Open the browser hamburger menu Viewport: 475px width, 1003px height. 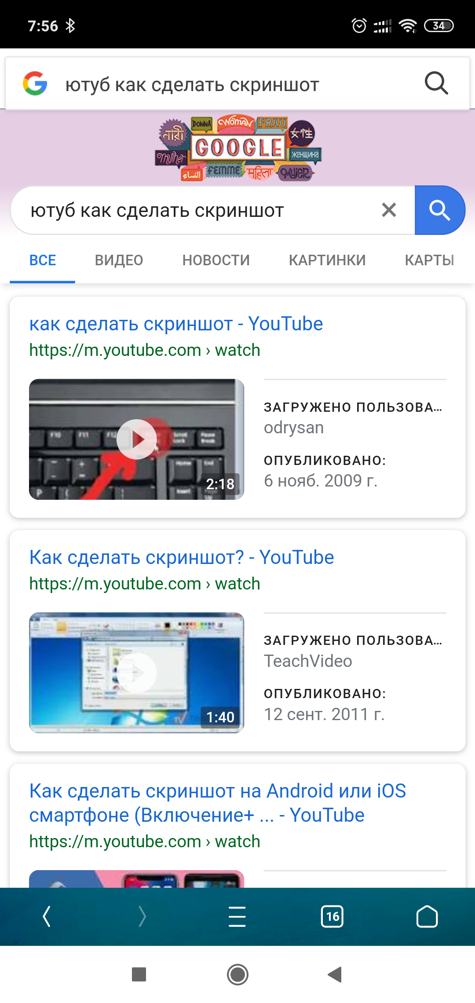coord(237,916)
